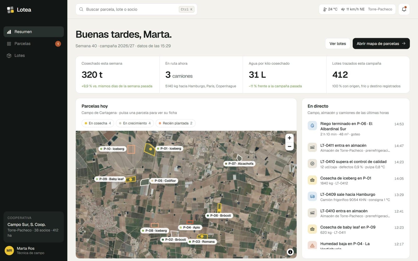Click warning icon for low humidity P-04

(312, 245)
